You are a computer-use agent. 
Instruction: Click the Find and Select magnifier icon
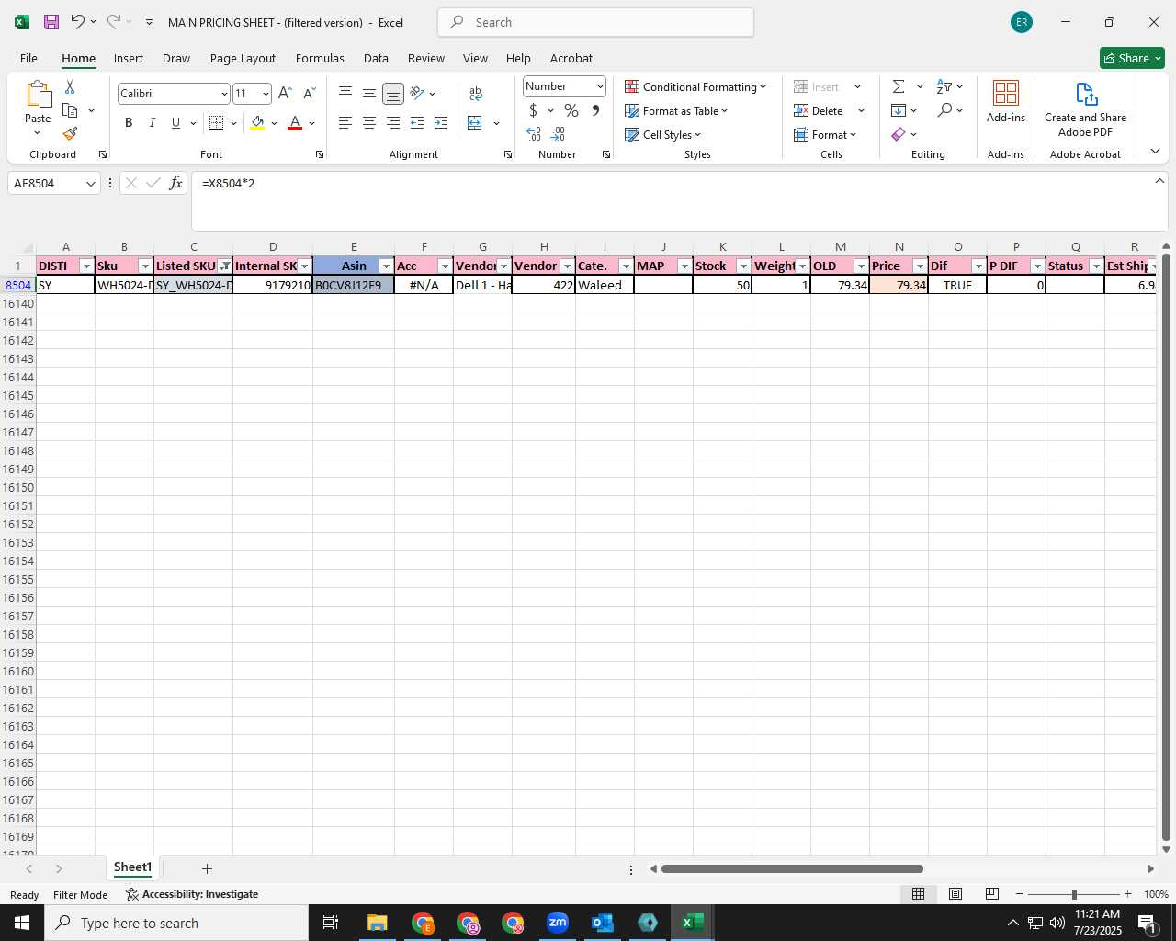pyautogui.click(x=944, y=110)
